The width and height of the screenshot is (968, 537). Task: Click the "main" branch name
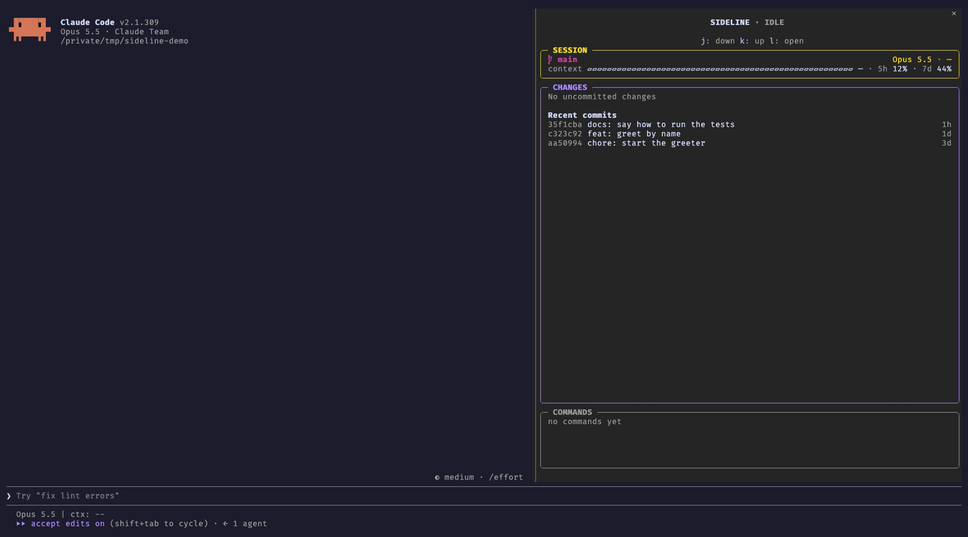tap(567, 60)
